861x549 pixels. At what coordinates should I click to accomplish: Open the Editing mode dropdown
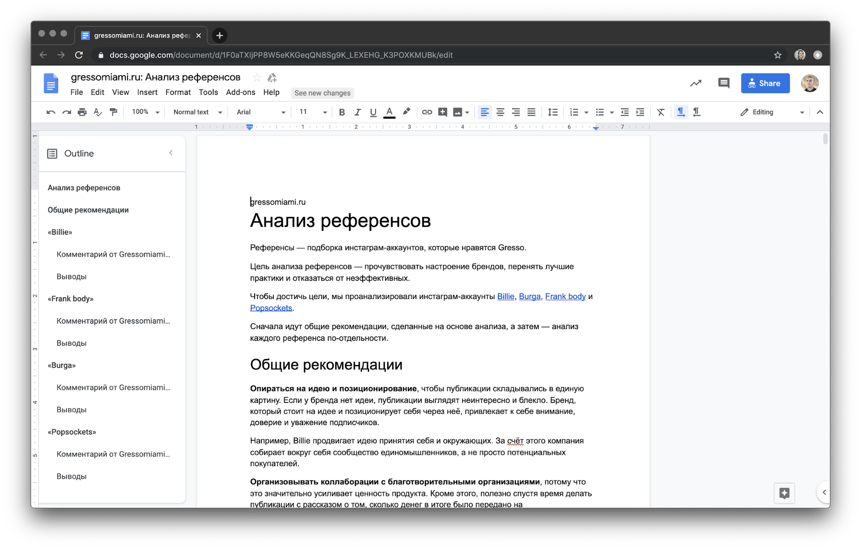point(772,112)
